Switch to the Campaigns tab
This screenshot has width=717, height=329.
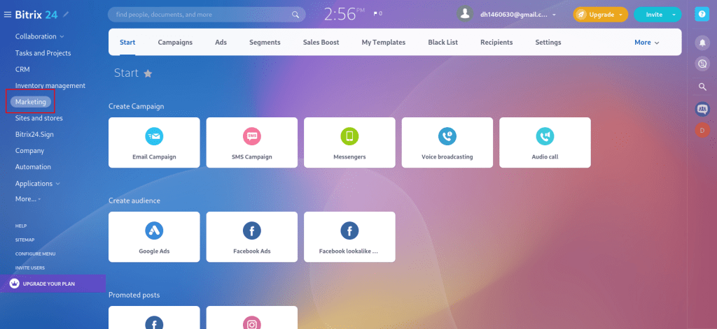175,43
